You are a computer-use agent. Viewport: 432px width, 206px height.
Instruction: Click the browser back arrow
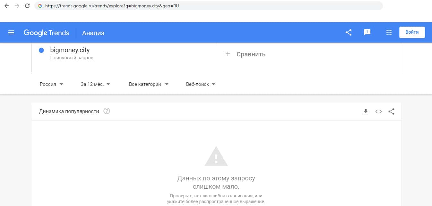[6, 6]
